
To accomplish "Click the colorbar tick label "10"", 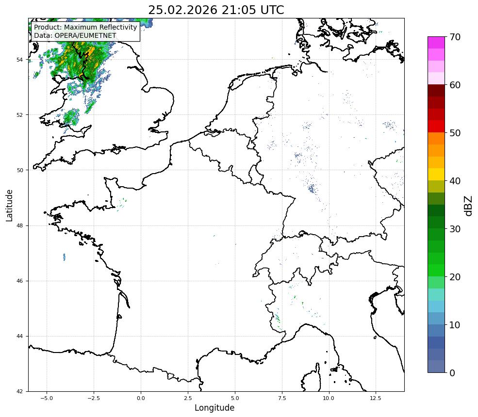I will click(x=455, y=325).
